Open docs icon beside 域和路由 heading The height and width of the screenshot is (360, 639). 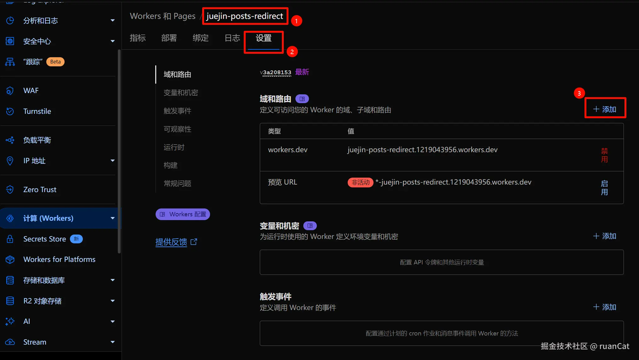302,99
